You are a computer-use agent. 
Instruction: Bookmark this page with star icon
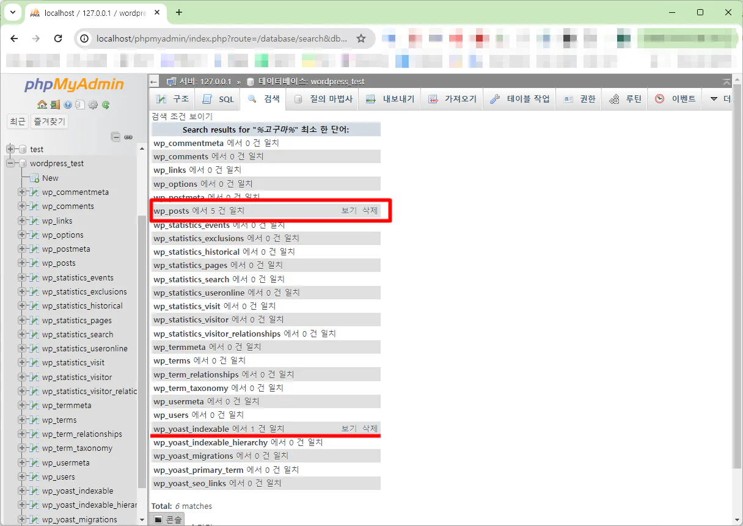tap(361, 38)
